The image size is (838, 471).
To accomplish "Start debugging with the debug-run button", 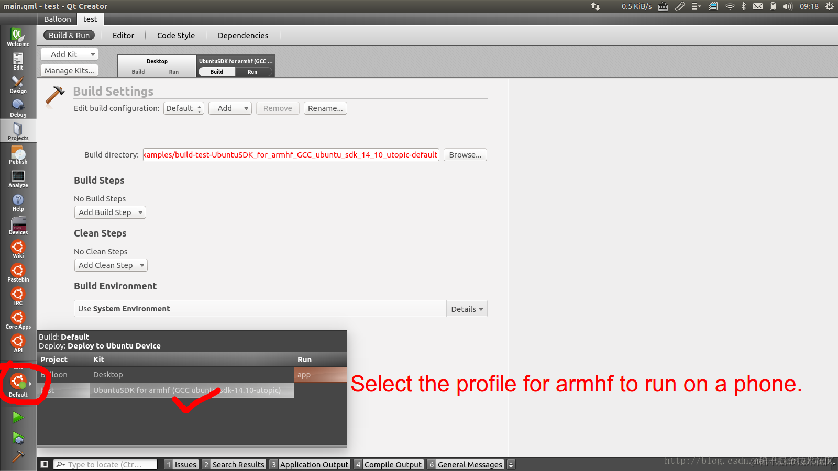I will pos(18,438).
